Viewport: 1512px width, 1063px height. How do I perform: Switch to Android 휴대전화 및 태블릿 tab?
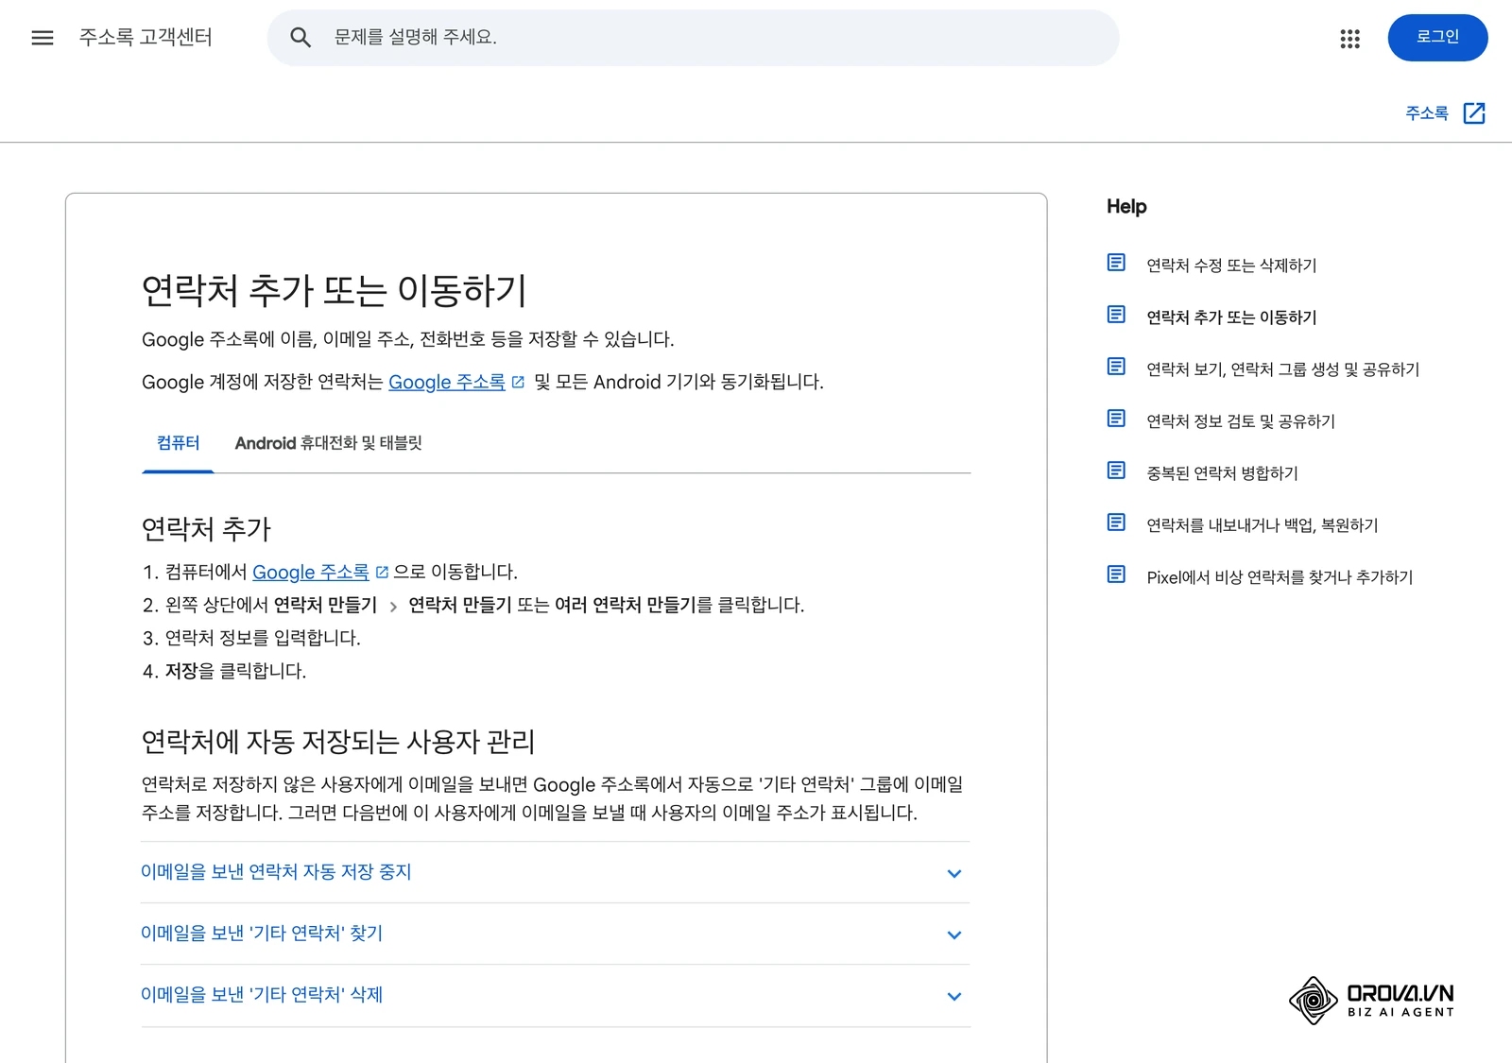328,443
